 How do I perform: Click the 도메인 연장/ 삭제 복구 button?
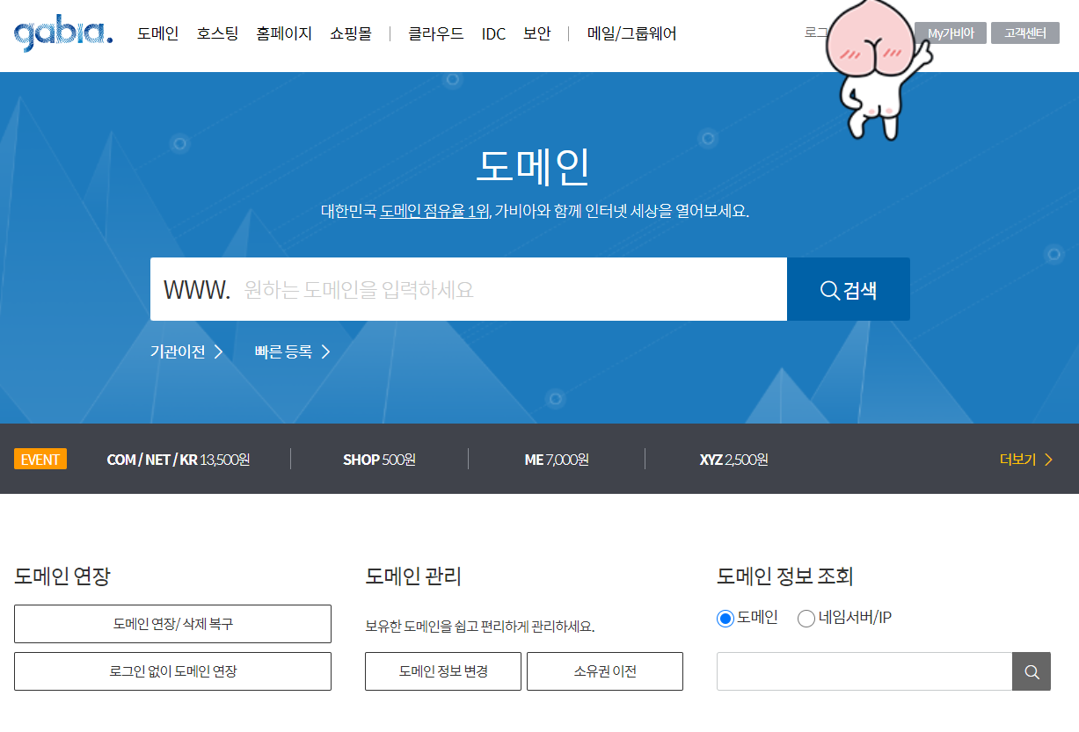[x=172, y=624]
